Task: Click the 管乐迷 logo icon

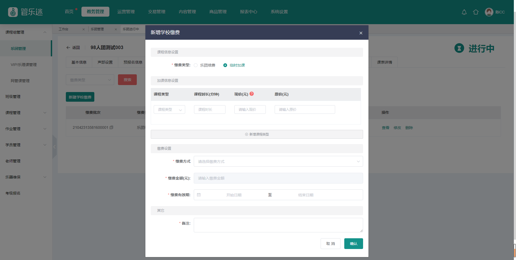Action: [x=13, y=12]
